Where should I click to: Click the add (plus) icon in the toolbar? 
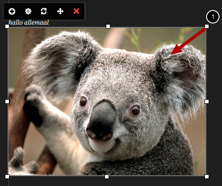[12, 12]
